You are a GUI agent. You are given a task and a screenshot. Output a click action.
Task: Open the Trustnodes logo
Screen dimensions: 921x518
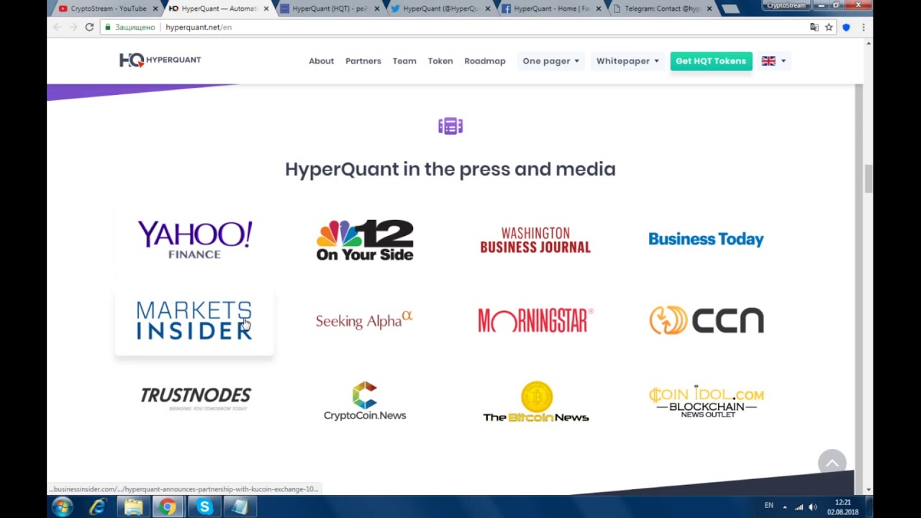click(195, 399)
